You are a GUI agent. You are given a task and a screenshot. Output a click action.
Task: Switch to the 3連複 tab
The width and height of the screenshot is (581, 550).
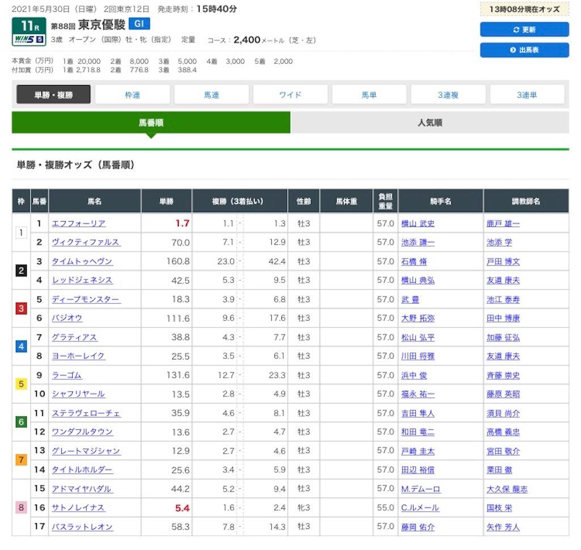(448, 95)
